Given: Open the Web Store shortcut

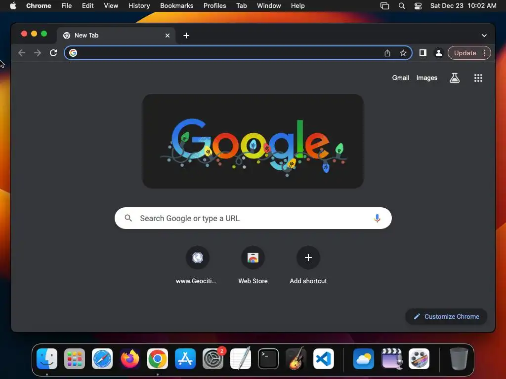Looking at the screenshot, I should (253, 265).
